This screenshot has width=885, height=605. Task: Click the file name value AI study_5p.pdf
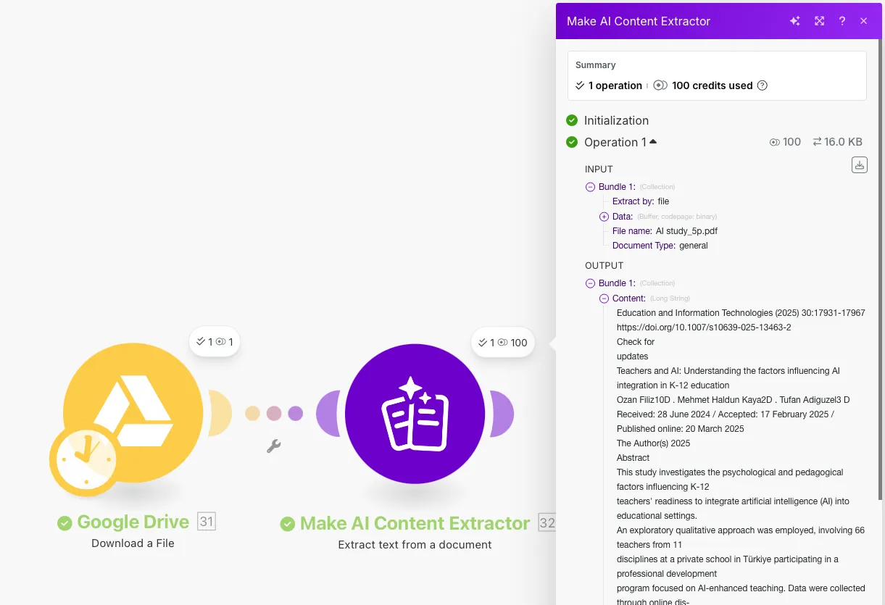tap(686, 231)
